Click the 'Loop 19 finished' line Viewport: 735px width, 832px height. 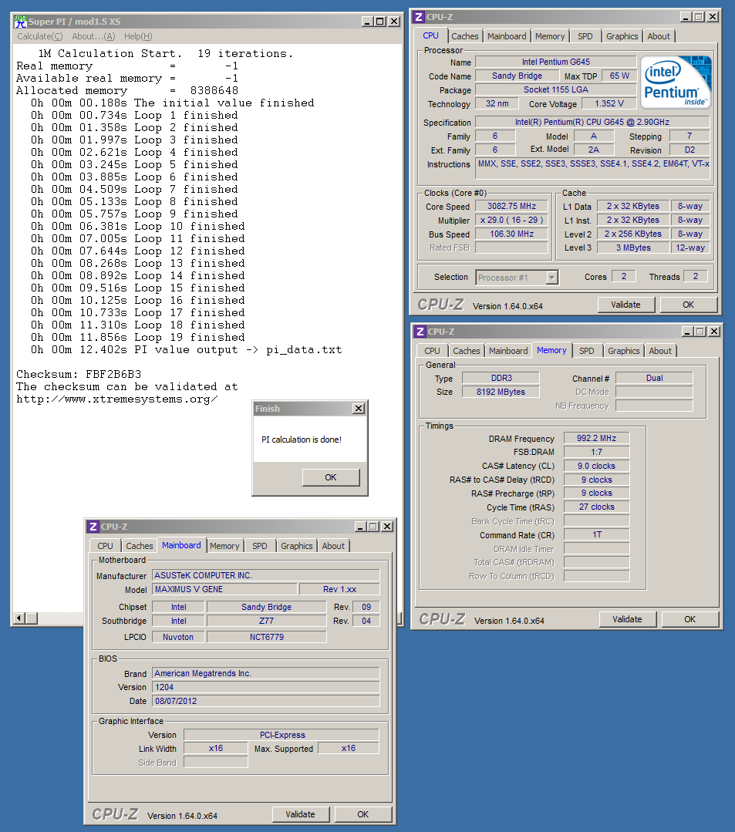point(138,338)
